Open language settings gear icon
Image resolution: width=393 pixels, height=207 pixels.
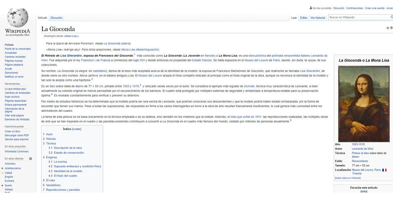pos(30,159)
